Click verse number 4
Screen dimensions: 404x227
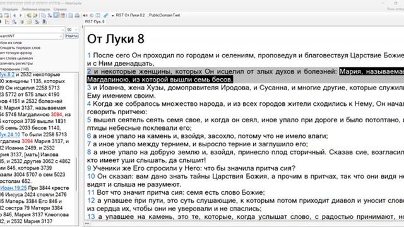tap(89, 104)
